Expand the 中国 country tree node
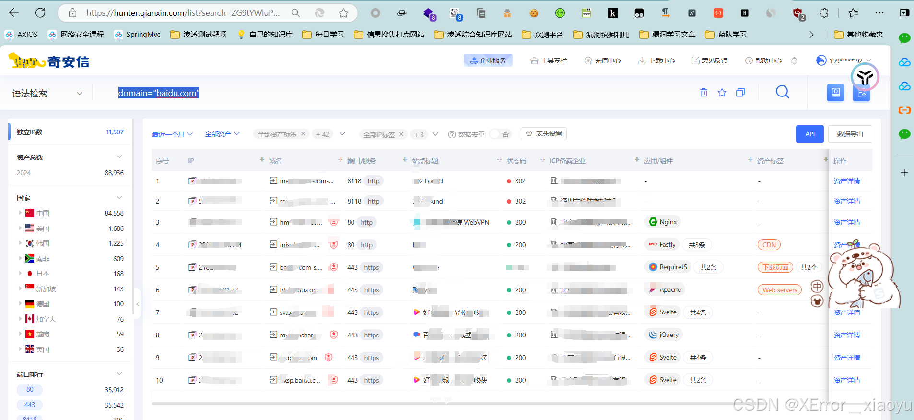914x420 pixels. [x=20, y=213]
